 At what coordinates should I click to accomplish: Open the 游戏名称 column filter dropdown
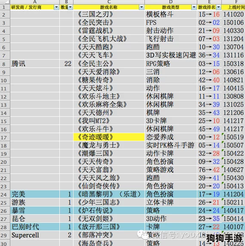(141, 7)
